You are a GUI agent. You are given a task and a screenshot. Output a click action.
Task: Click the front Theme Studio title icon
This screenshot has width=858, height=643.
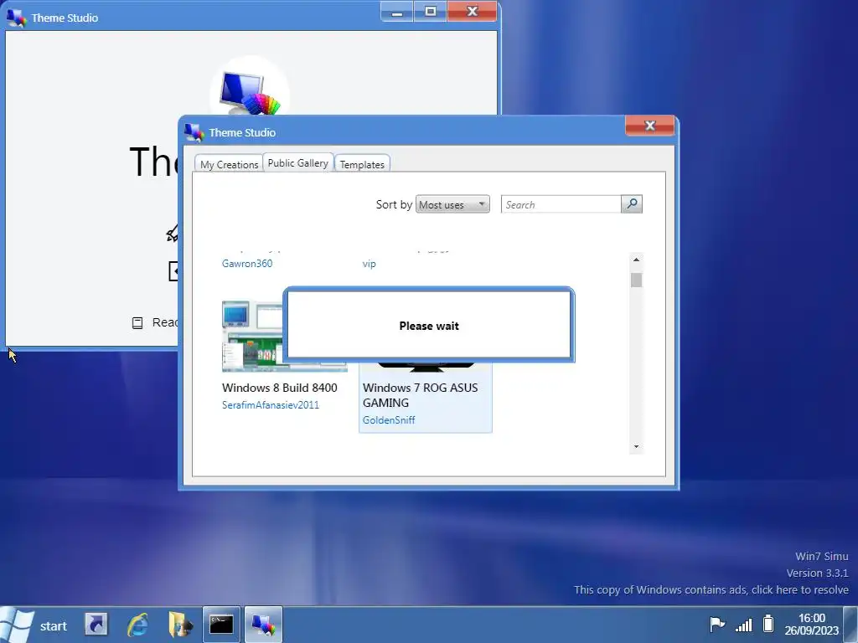point(194,131)
